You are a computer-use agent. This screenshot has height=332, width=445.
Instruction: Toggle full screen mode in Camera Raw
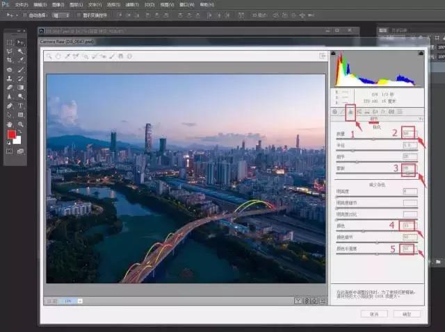[323, 56]
